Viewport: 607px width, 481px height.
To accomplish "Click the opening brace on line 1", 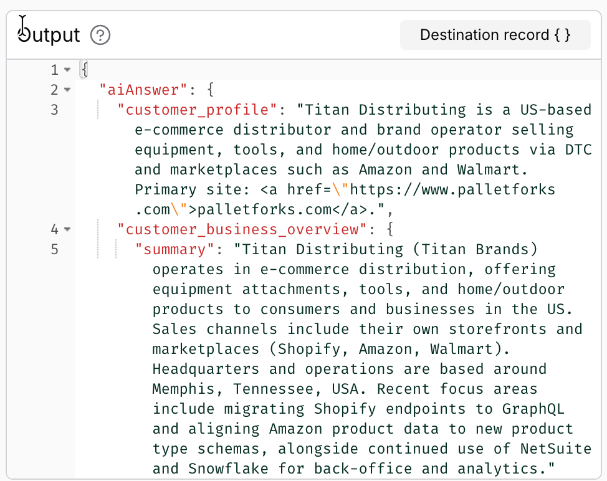I will [x=85, y=70].
